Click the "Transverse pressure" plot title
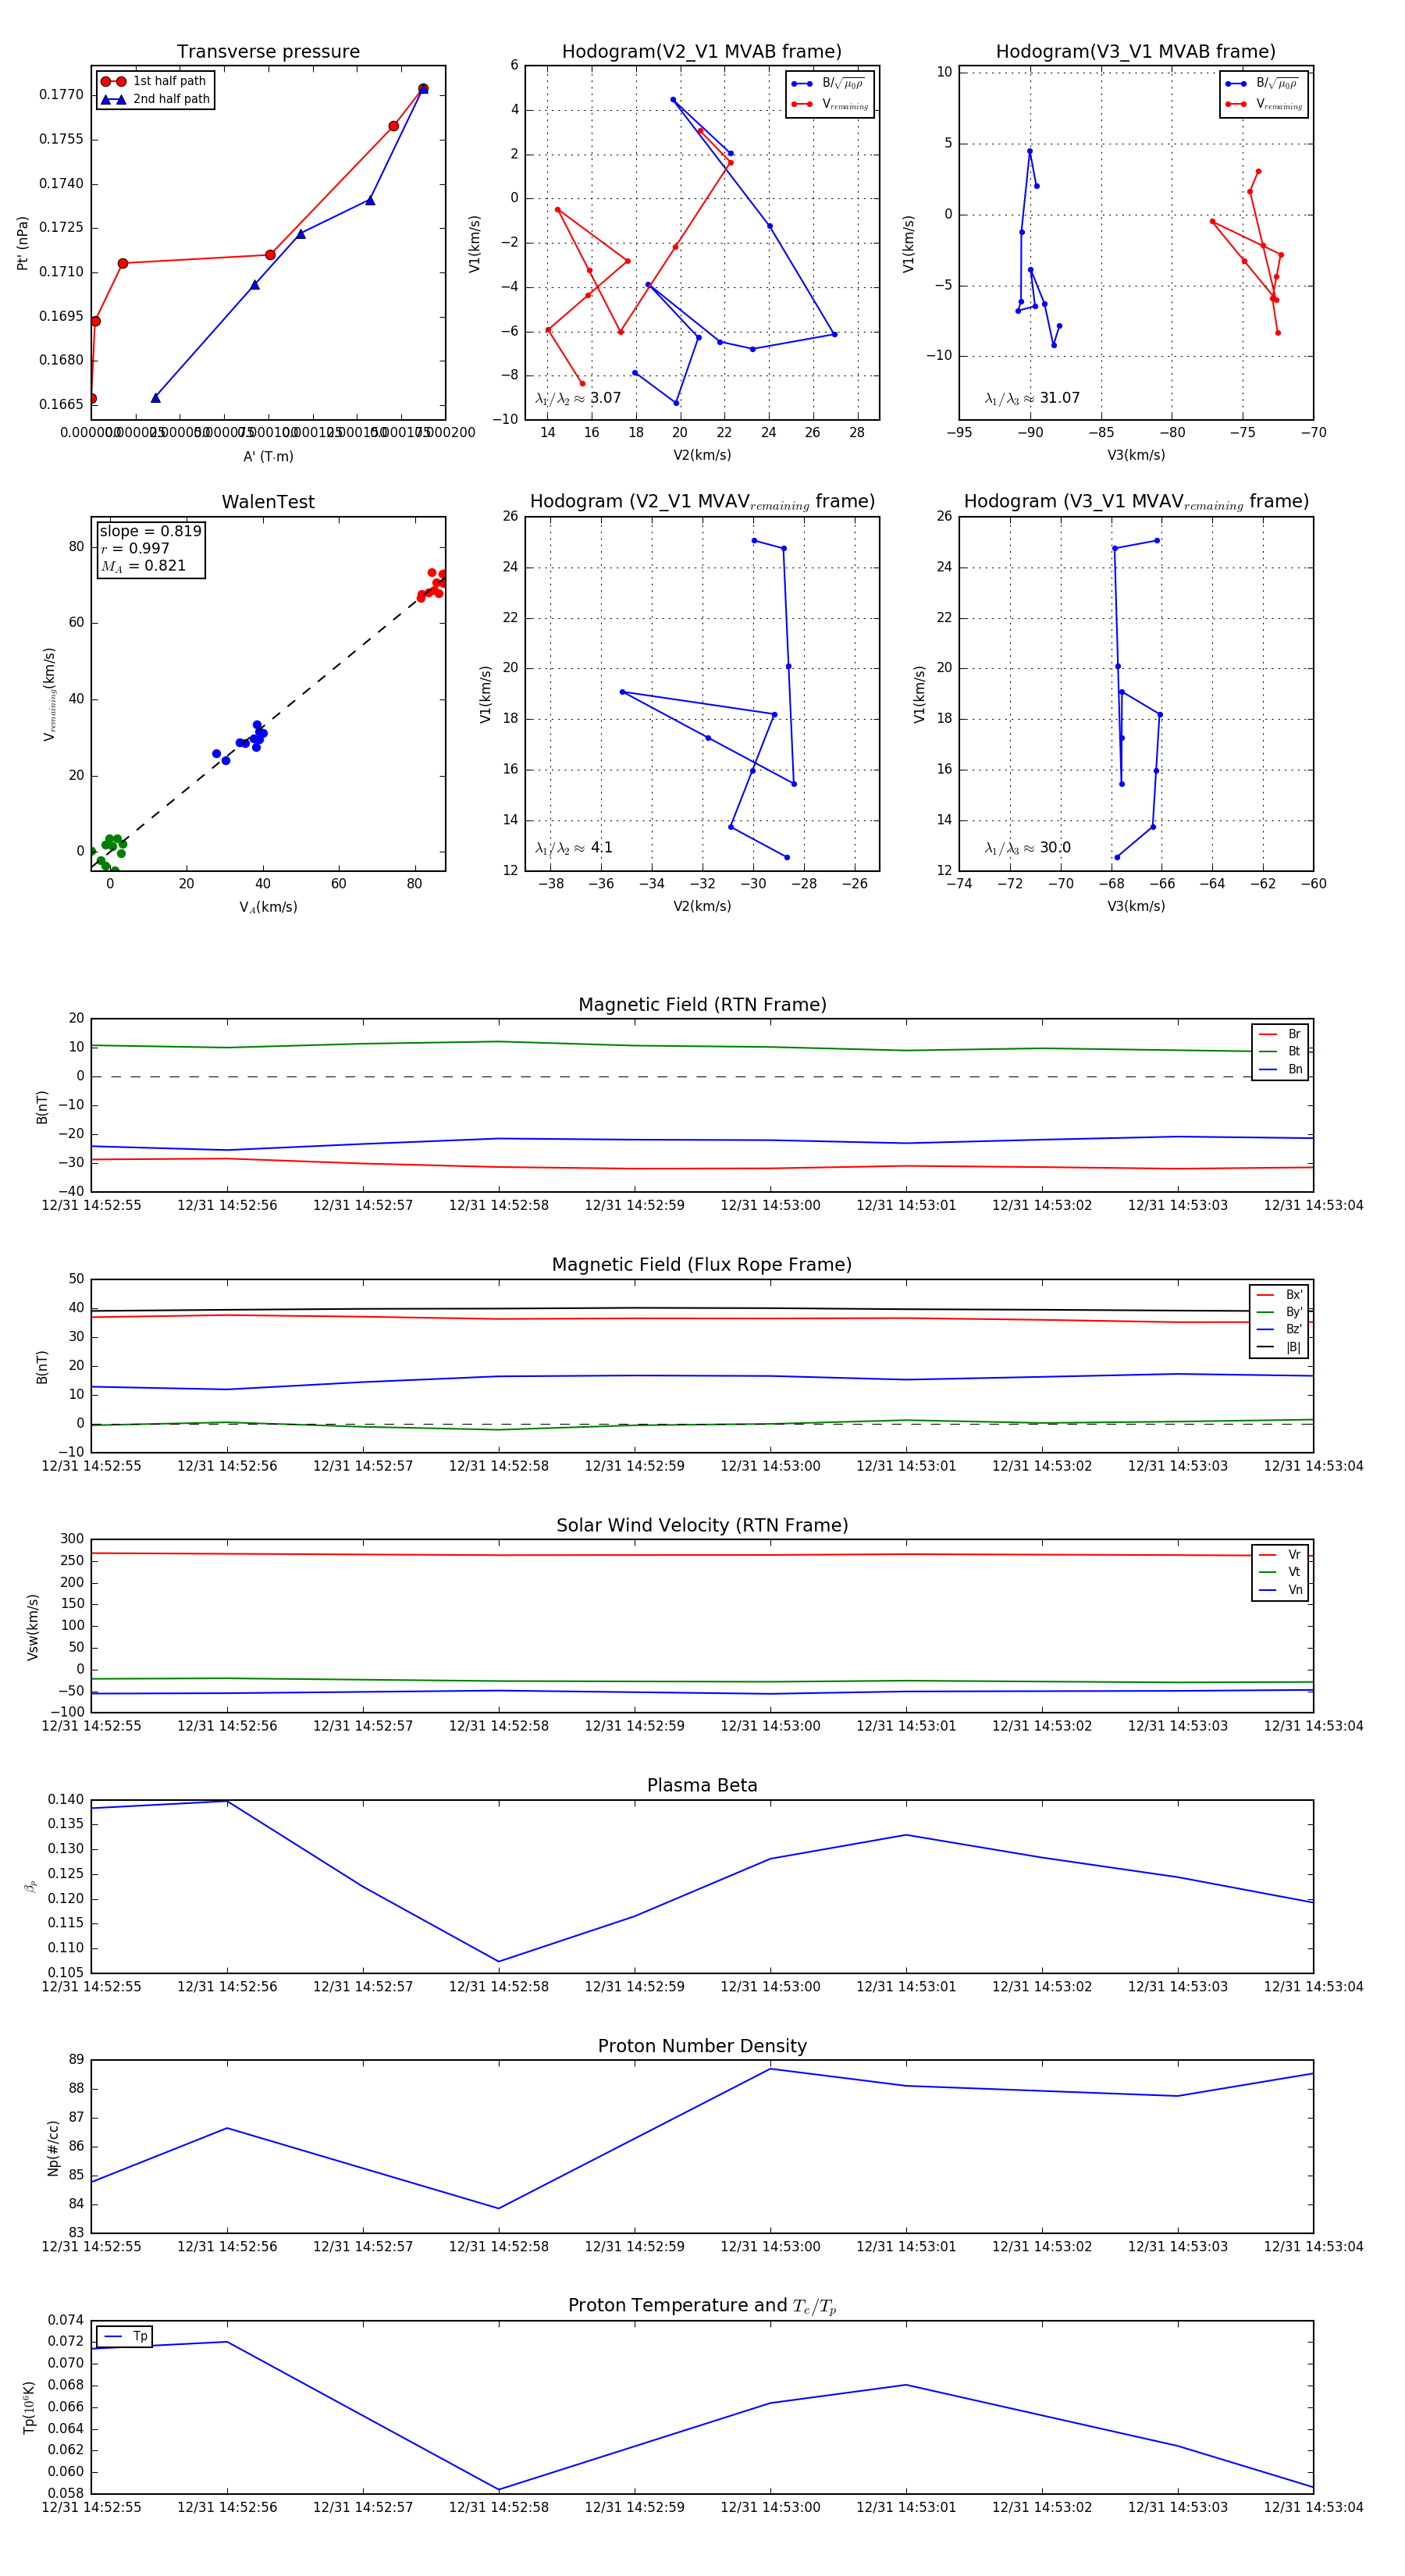This screenshot has height=2576, width=1405. [x=268, y=51]
